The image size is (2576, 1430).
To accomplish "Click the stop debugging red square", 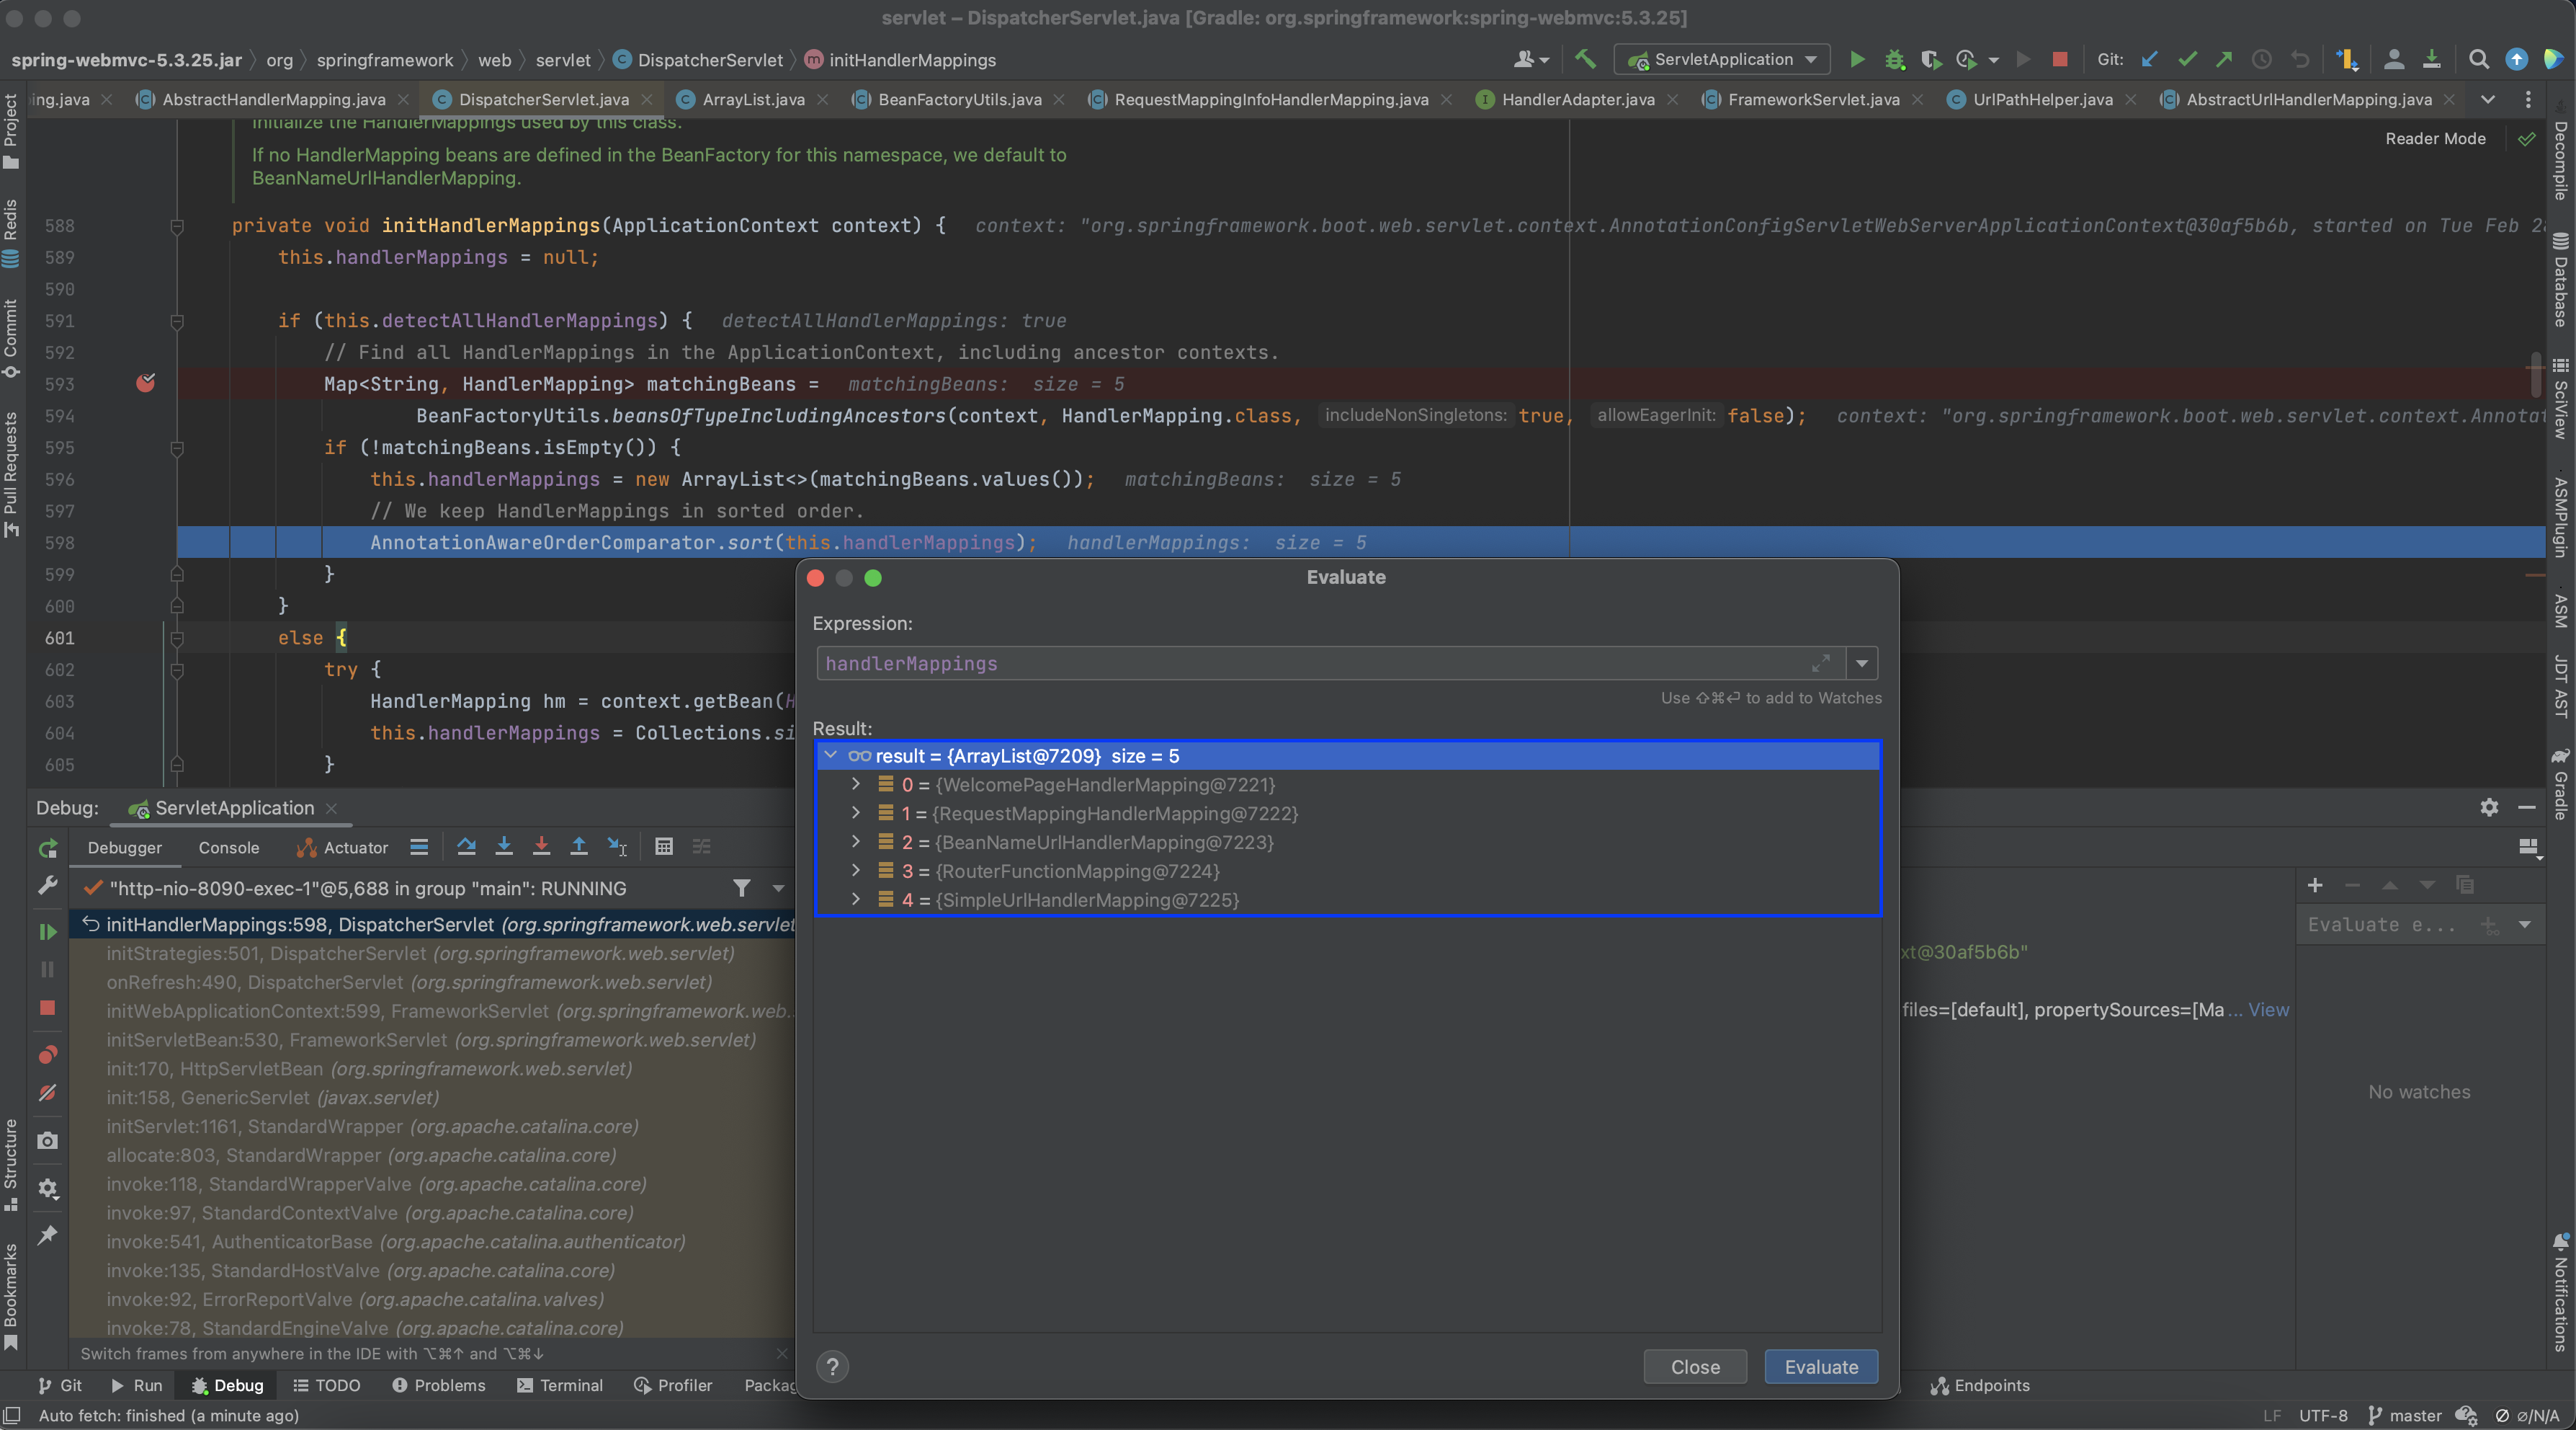I will point(47,1008).
